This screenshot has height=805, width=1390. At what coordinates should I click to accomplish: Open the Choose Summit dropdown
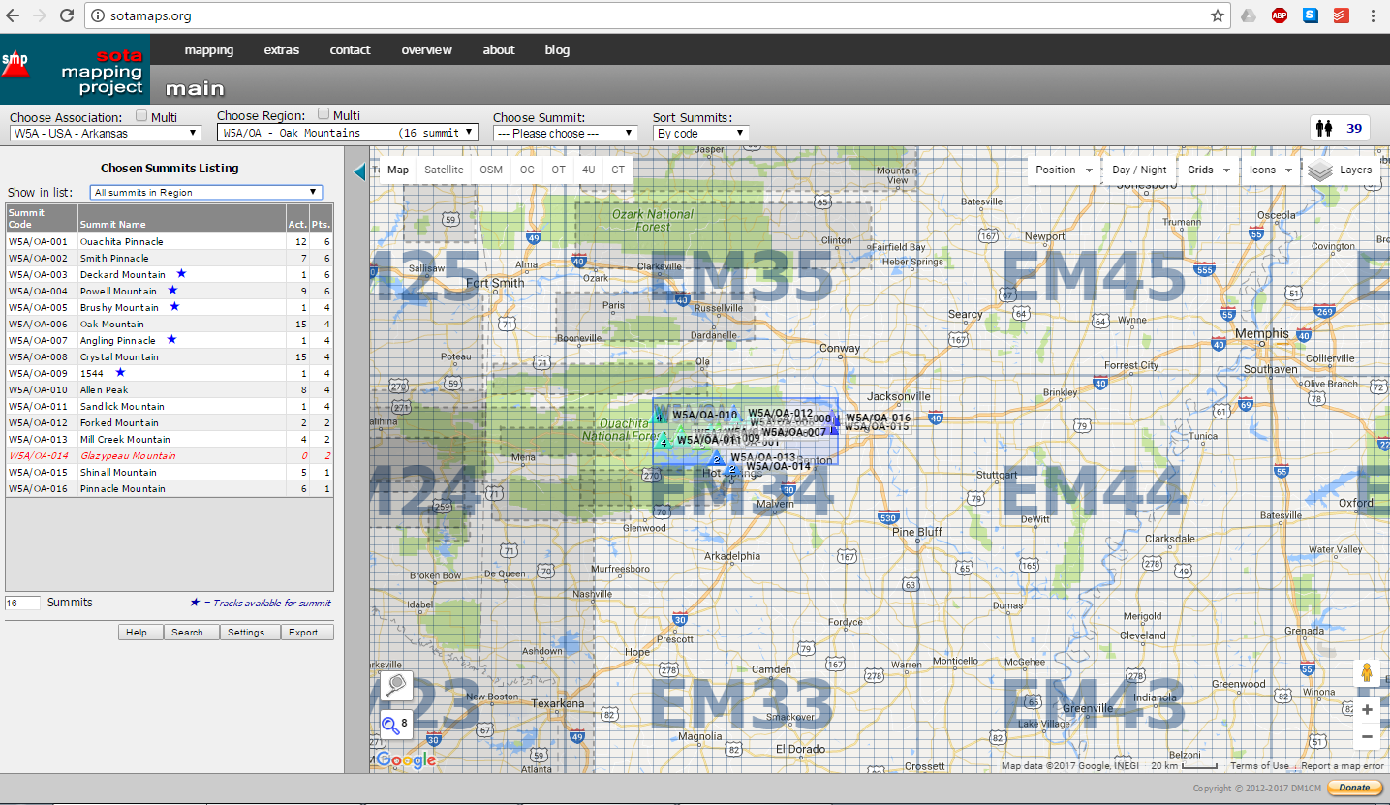coord(565,133)
